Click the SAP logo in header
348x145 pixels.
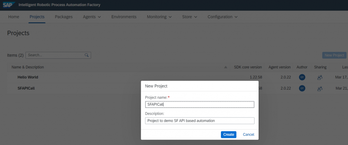9,5
